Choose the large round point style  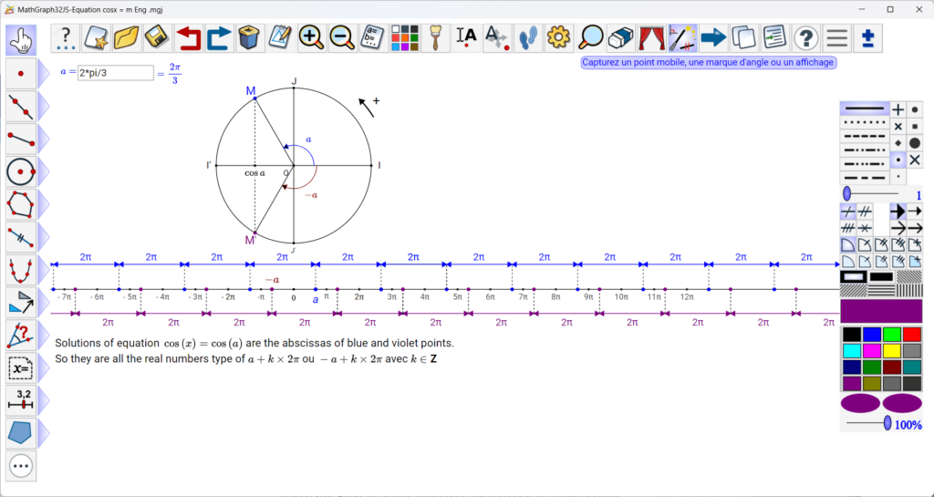(915, 143)
